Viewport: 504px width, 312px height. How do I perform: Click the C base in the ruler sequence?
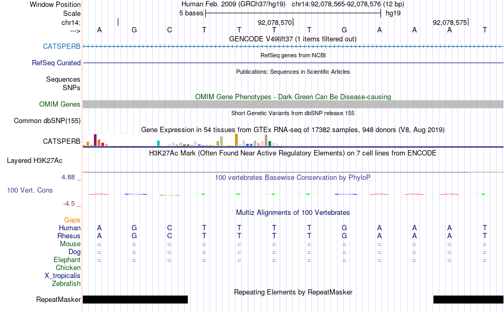(x=169, y=30)
